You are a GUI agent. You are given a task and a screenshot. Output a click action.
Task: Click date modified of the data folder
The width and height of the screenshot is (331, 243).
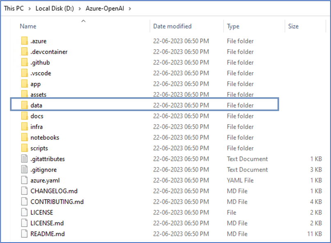[x=181, y=105]
